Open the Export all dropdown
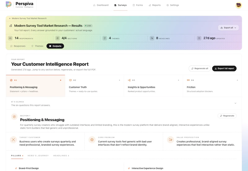This screenshot has width=248, height=171. point(228,28)
